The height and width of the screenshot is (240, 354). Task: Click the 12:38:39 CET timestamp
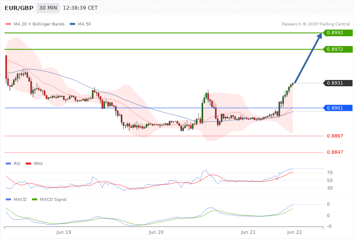(x=80, y=8)
